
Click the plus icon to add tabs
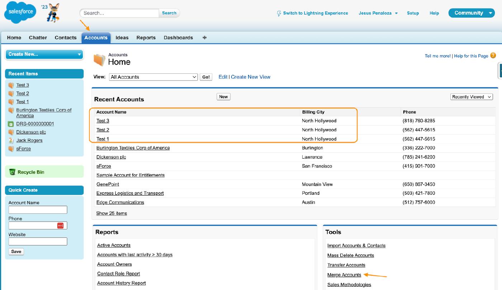pyautogui.click(x=204, y=38)
